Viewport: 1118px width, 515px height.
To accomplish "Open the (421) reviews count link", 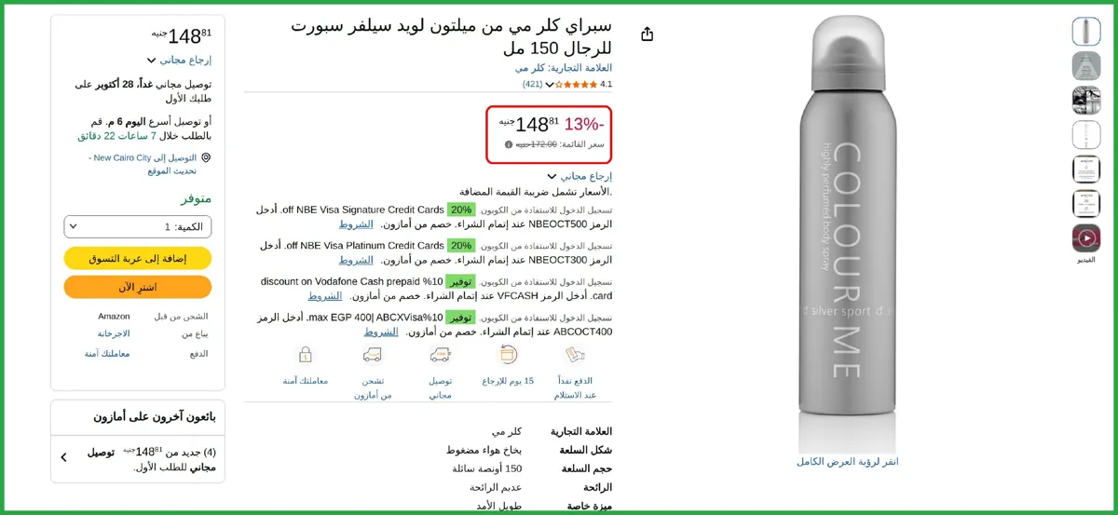I will (533, 84).
